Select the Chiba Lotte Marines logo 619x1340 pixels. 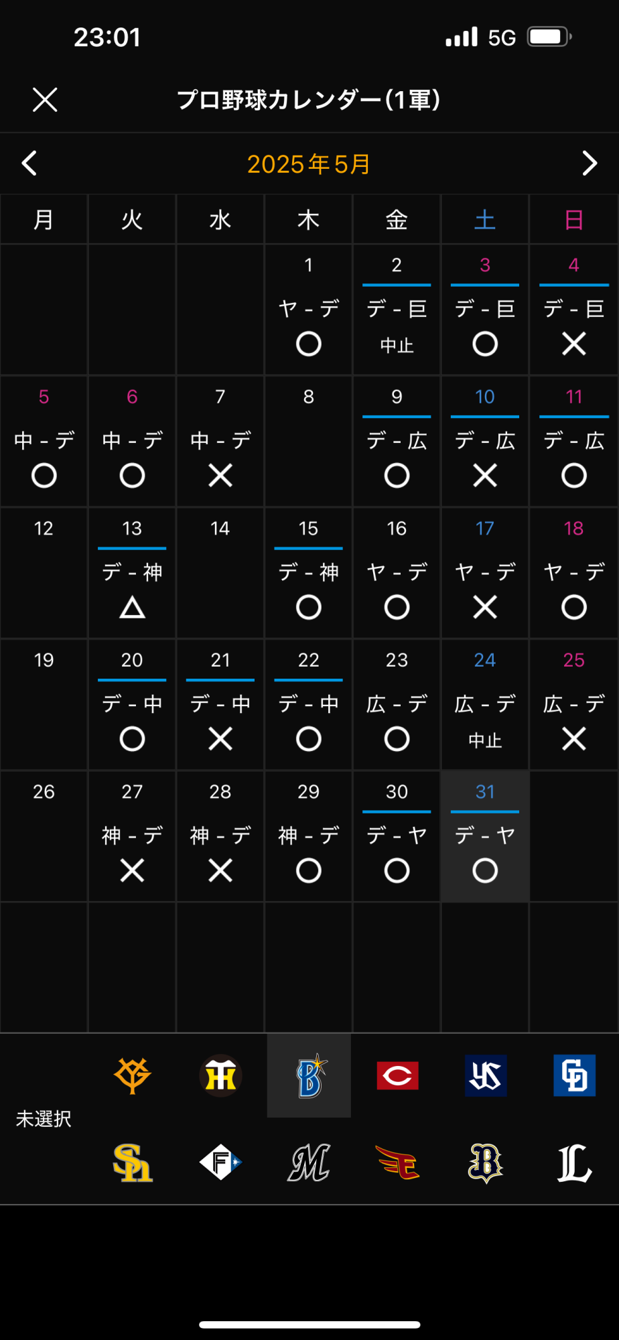[309, 1162]
